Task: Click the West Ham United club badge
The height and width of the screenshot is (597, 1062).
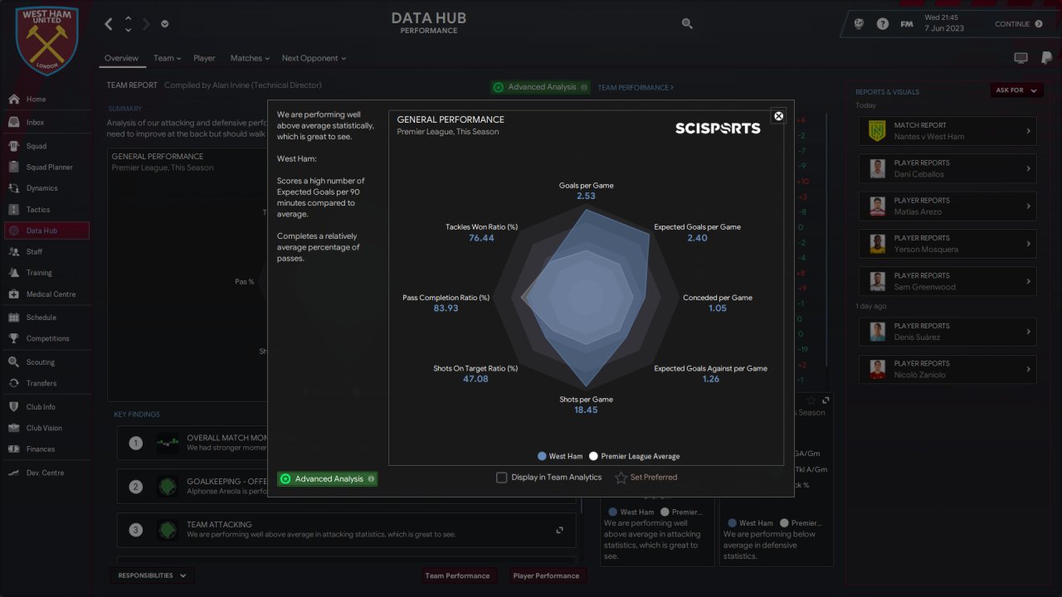Action: click(x=47, y=40)
